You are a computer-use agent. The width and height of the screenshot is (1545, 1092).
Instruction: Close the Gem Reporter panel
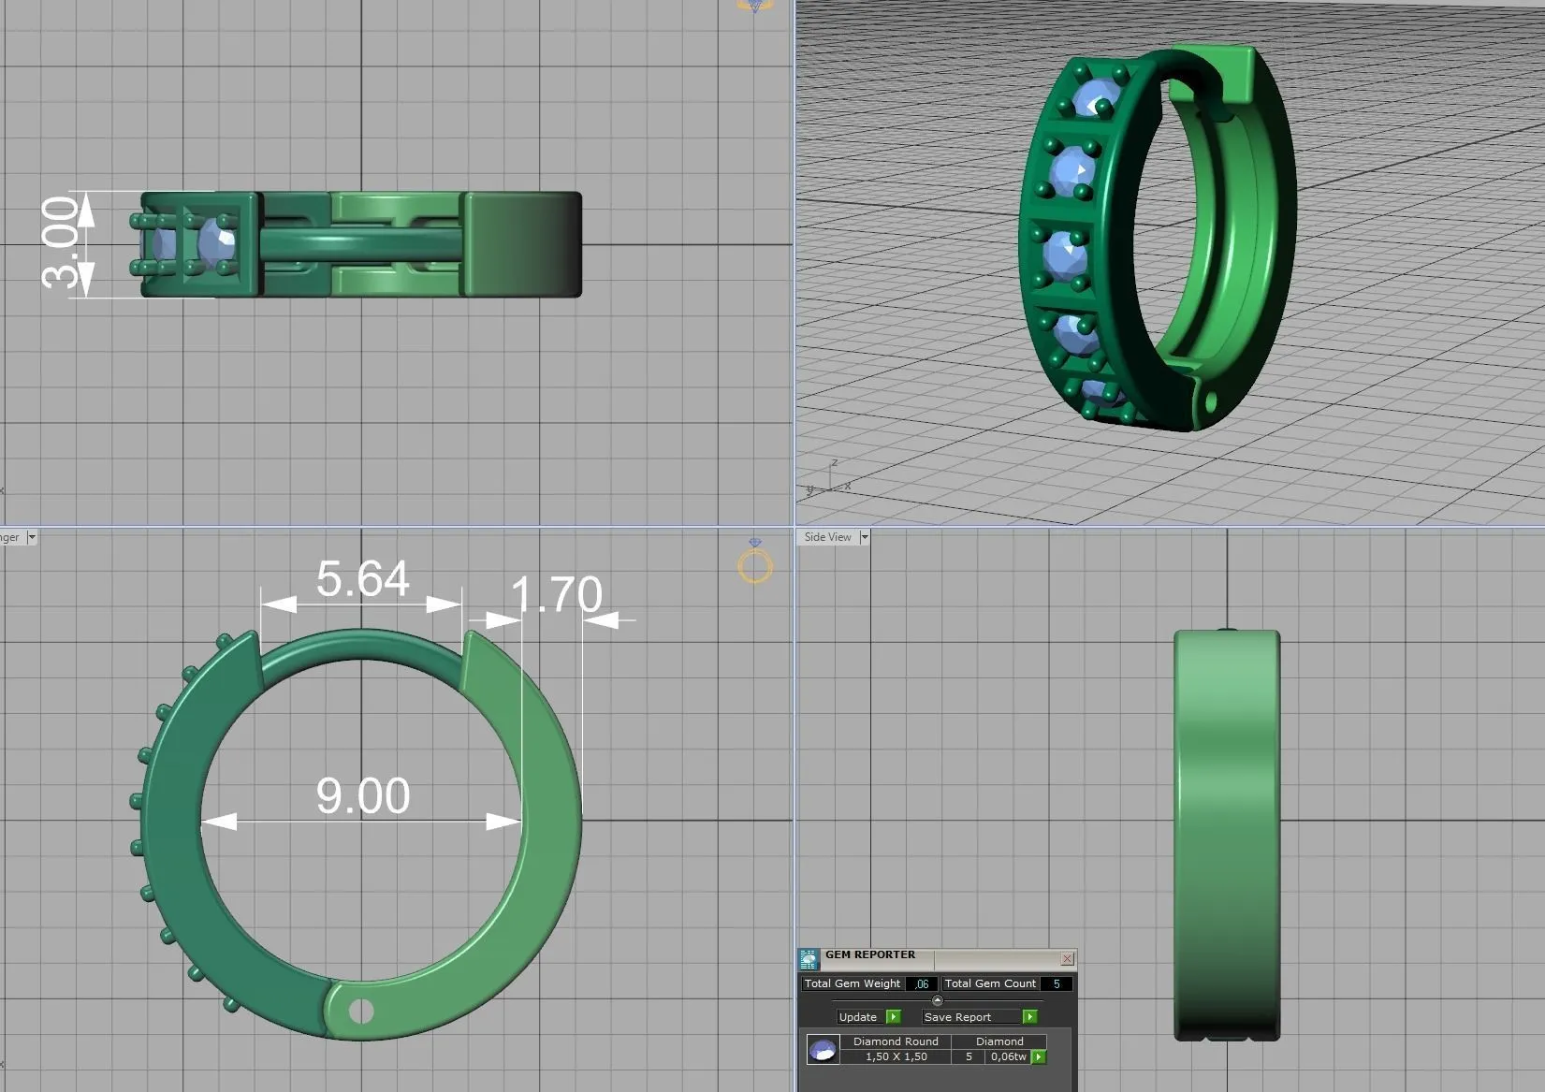pos(1067,959)
